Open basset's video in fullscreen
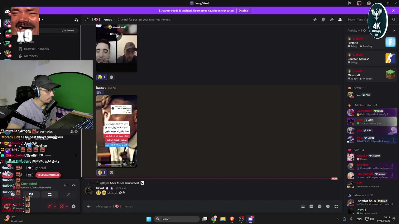399x224 pixels. point(132,164)
